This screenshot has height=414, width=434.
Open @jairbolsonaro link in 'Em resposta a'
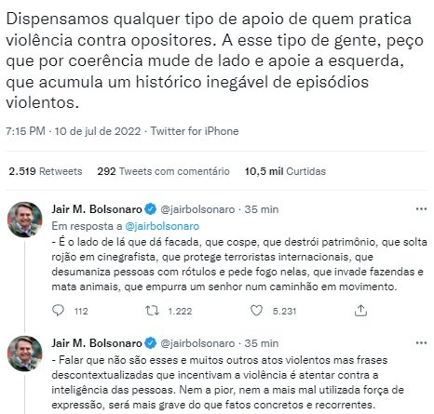pos(162,226)
